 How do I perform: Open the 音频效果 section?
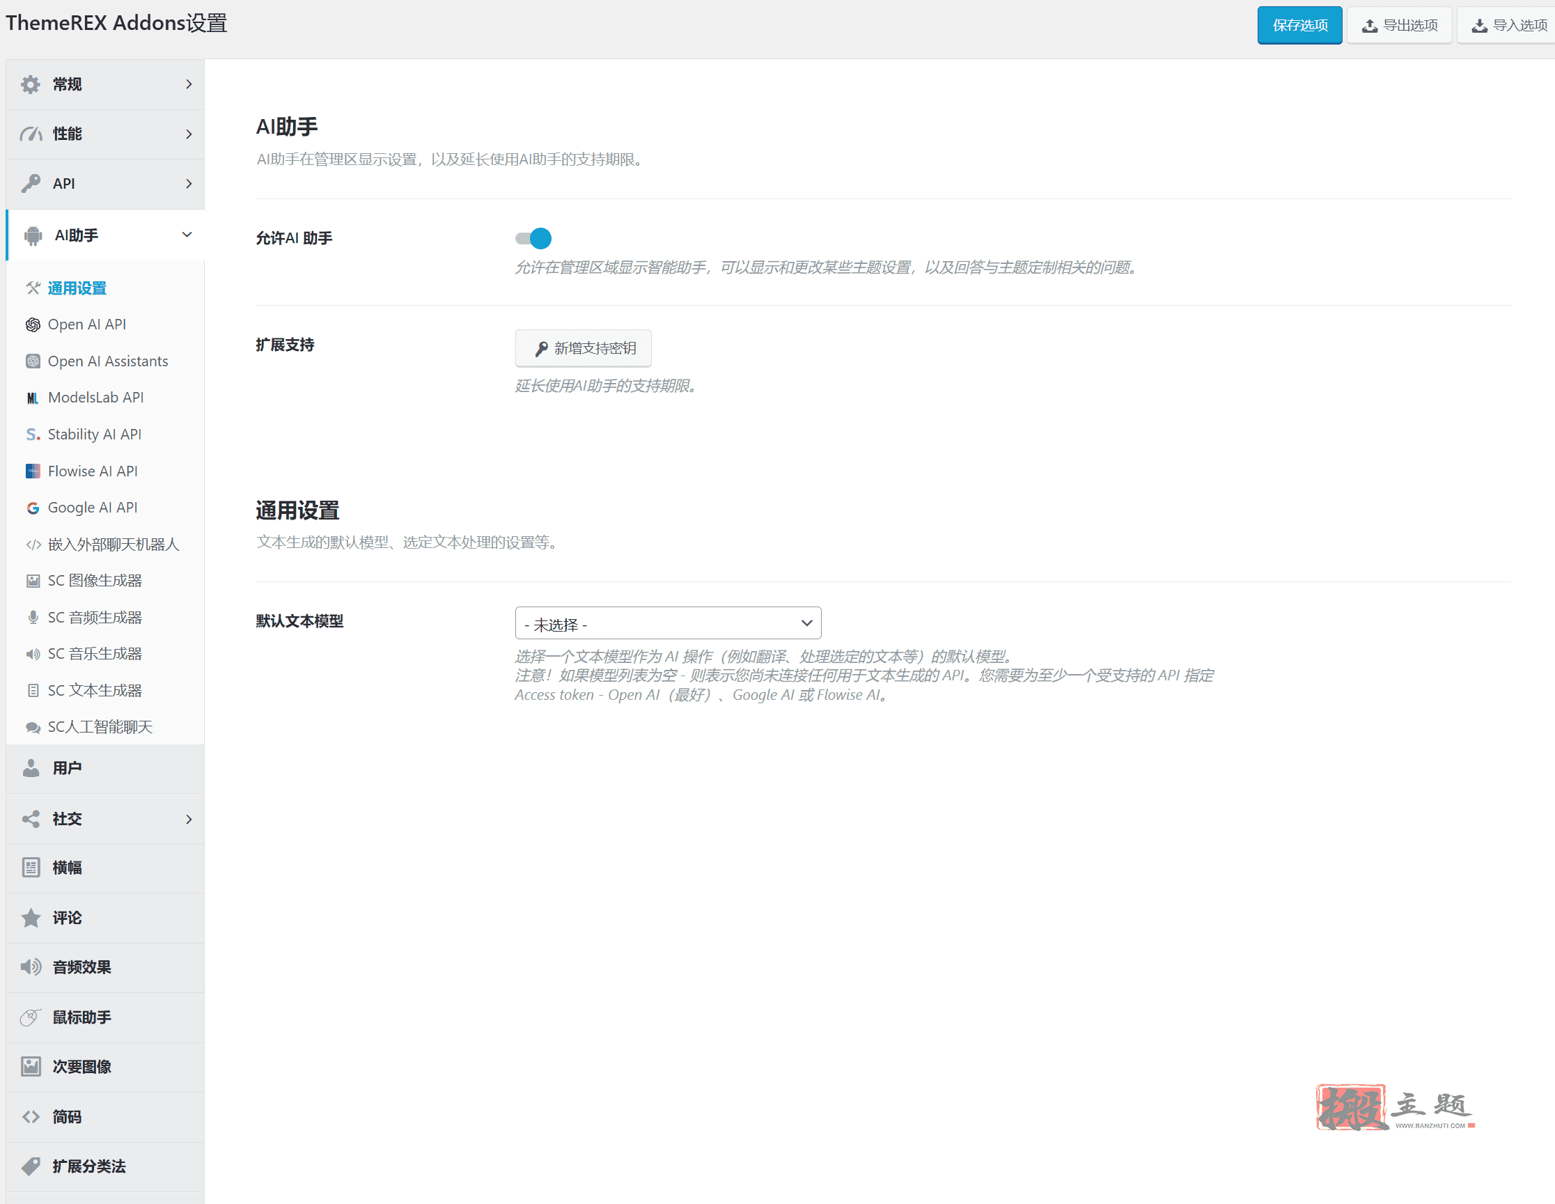pyautogui.click(x=104, y=969)
